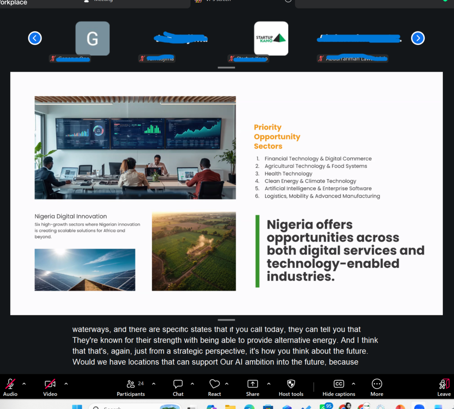
Task: Open the More options ellipsis
Action: coord(377,384)
